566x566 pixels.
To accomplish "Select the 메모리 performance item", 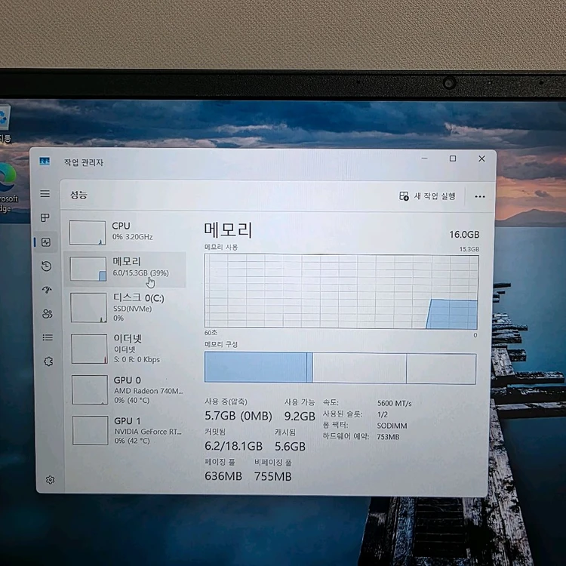I will 125,269.
